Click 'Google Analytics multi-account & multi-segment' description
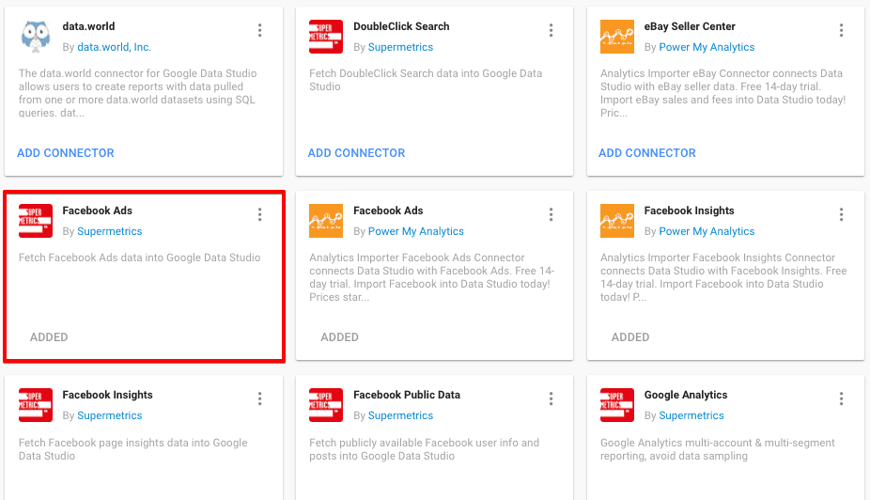This screenshot has width=870, height=500. pos(718,449)
